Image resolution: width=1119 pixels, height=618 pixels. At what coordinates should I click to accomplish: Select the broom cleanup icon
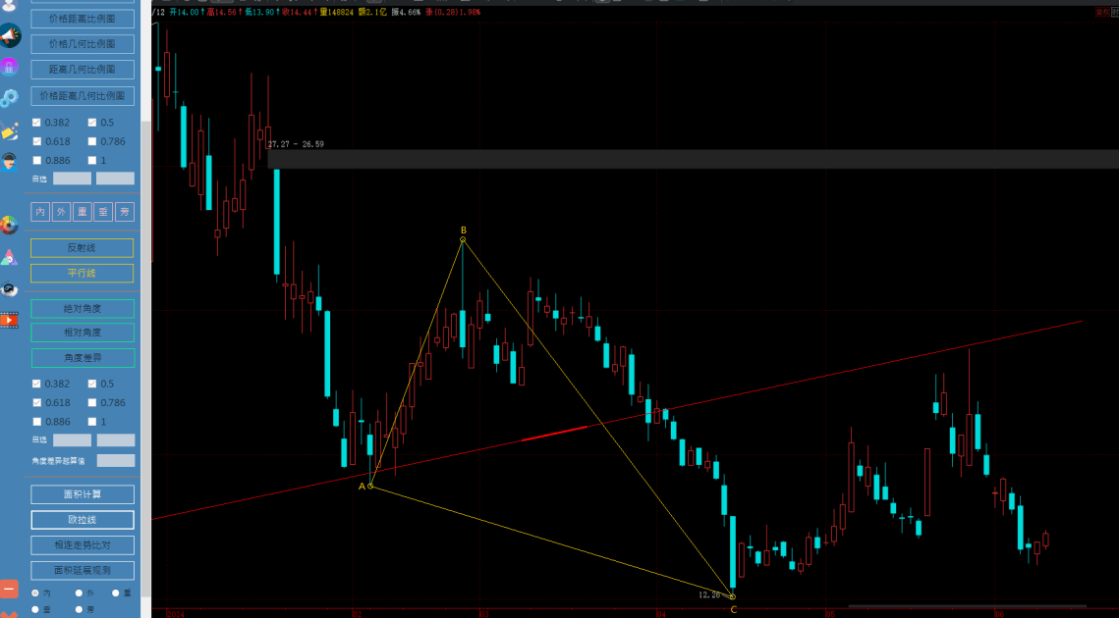tap(10, 130)
